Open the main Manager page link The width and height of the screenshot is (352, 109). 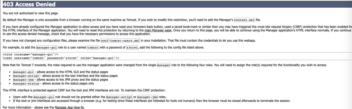coord(158,30)
